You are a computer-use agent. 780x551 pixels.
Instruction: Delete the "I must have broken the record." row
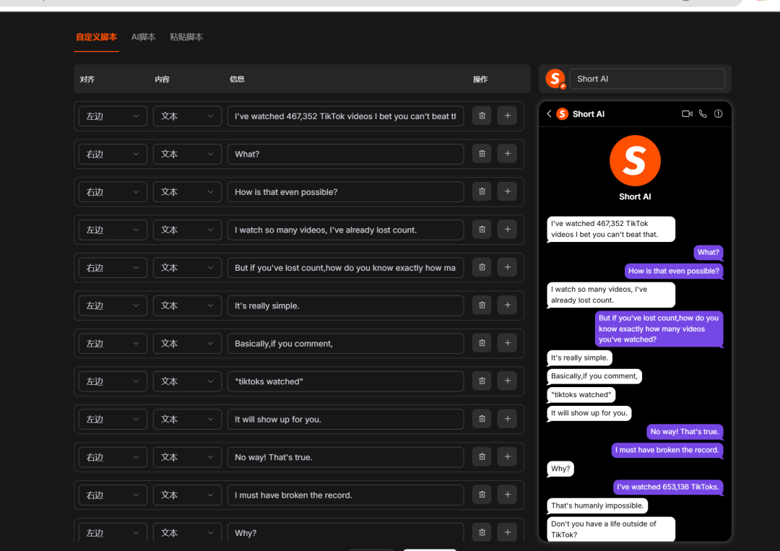[x=482, y=494]
